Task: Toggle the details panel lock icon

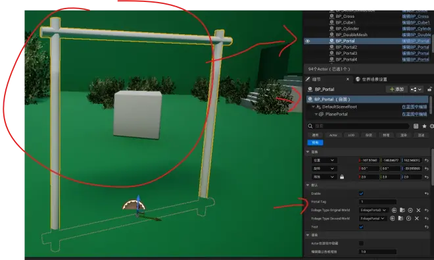Action: [x=429, y=90]
